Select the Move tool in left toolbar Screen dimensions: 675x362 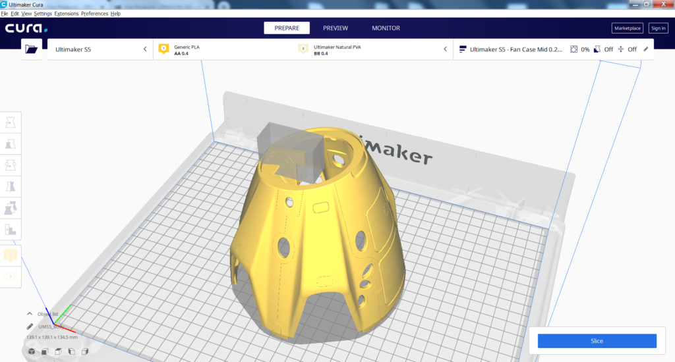coord(11,122)
